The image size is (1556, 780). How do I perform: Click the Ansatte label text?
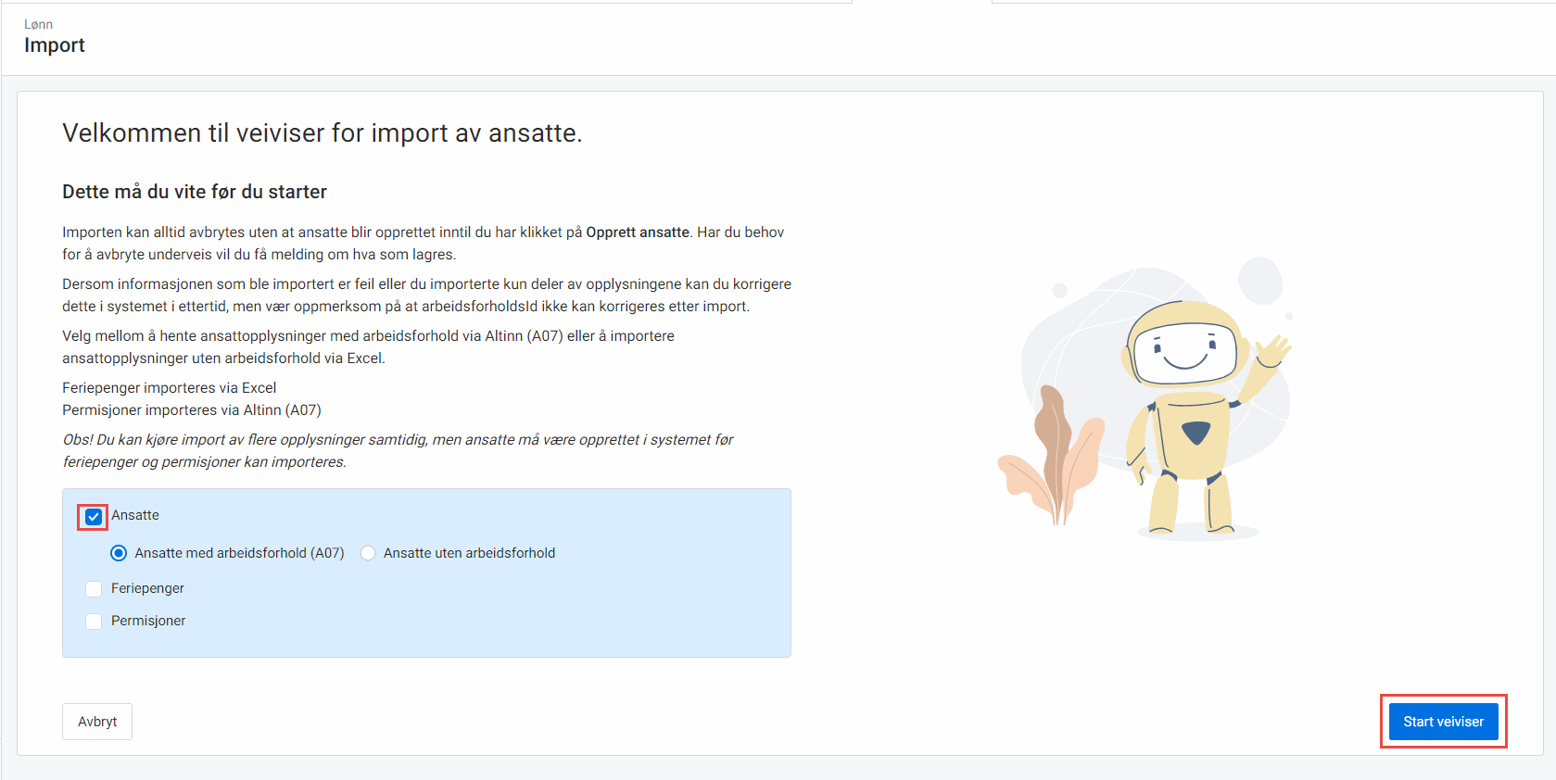(135, 515)
